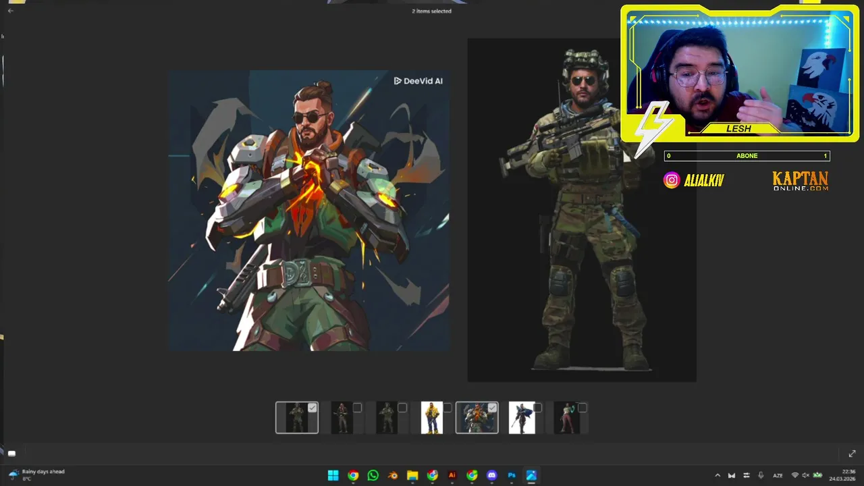Launch Blender from the taskbar
This screenshot has width=864, height=486.
point(393,475)
